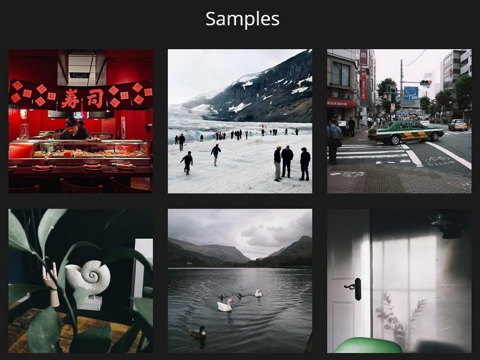Image resolution: width=480 pixels, height=360 pixels.
Task: Open the white door shadow photo
Action: point(399,280)
